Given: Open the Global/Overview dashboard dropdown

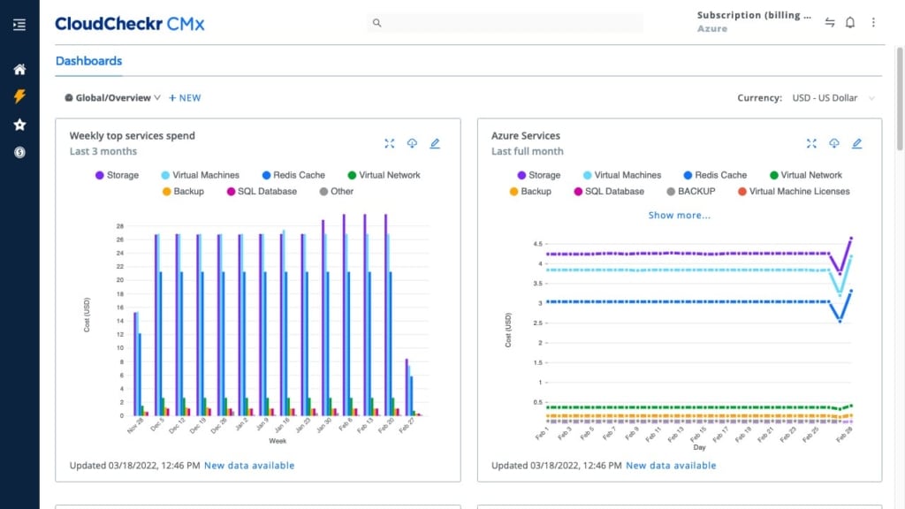Looking at the screenshot, I should pyautogui.click(x=112, y=97).
